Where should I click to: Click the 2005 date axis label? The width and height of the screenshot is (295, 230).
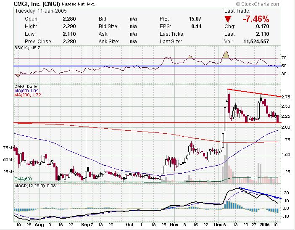[x=264, y=225]
